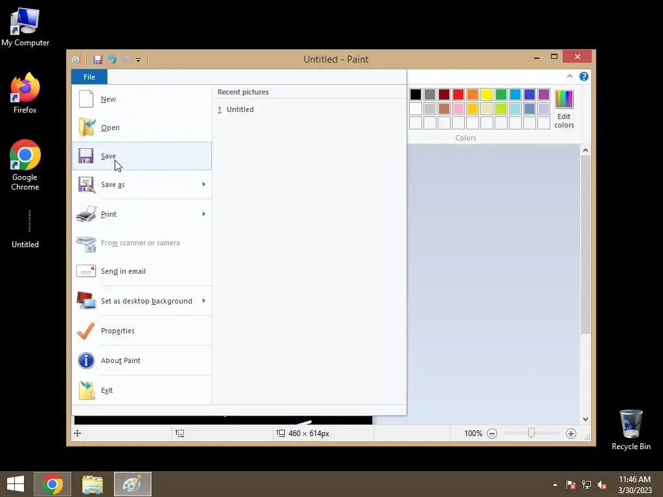
Task: Click the Undo arrow in title bar
Action: [x=112, y=59]
